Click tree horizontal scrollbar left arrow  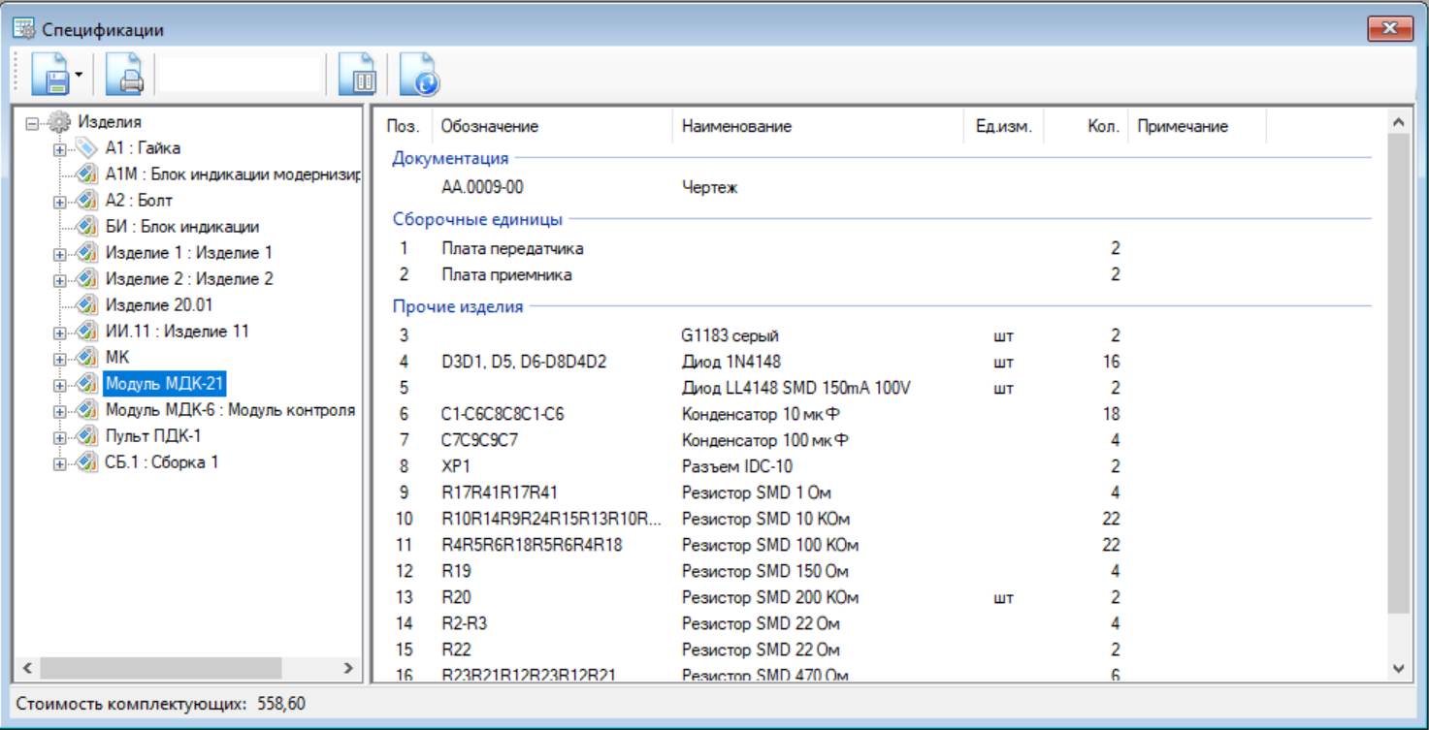(x=27, y=668)
